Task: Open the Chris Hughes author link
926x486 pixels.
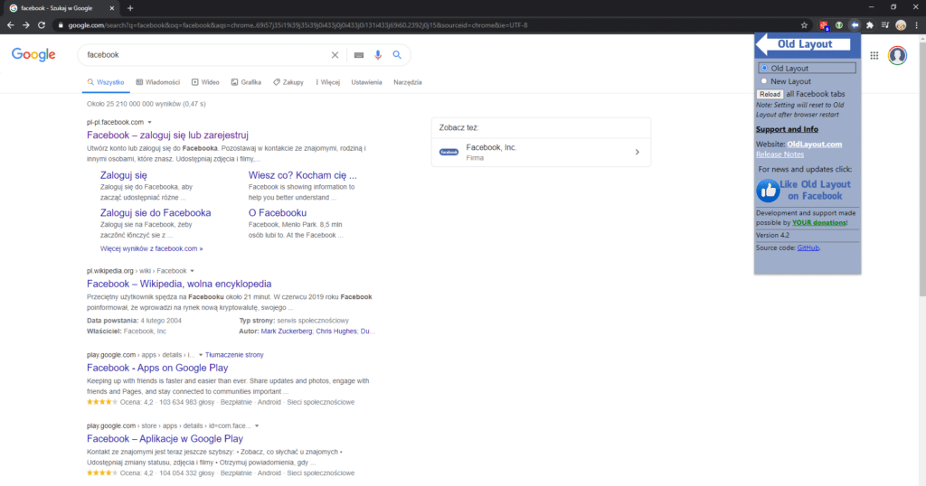Action: tap(336, 332)
